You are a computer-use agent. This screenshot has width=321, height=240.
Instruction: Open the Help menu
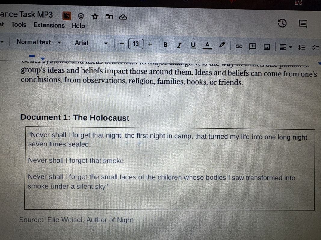coord(78,26)
